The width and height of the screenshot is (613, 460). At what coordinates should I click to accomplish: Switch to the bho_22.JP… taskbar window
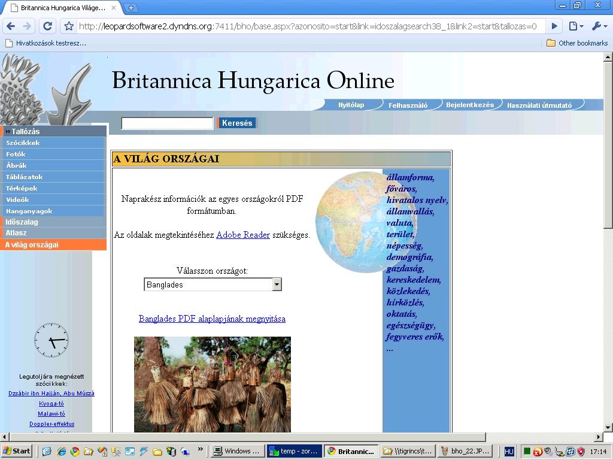[464, 451]
